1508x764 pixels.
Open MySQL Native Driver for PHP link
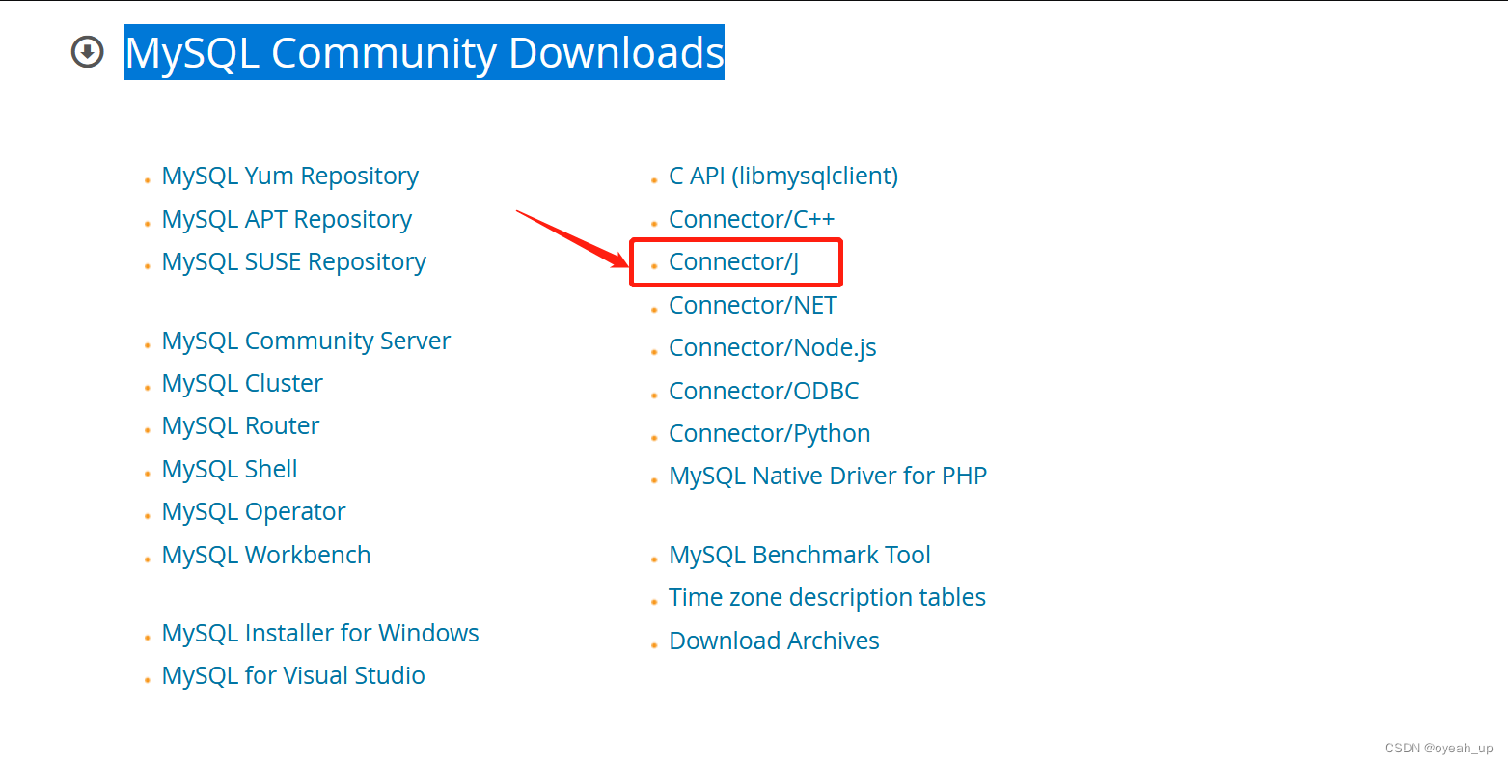click(x=828, y=477)
